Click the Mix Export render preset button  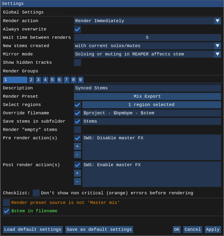[147, 96]
